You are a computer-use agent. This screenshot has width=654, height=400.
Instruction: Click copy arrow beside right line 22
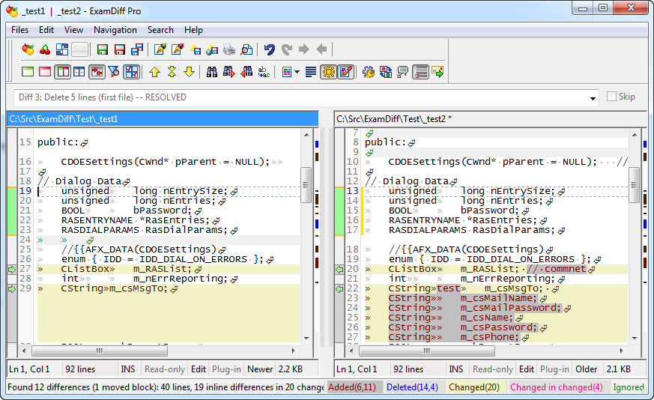tap(339, 288)
